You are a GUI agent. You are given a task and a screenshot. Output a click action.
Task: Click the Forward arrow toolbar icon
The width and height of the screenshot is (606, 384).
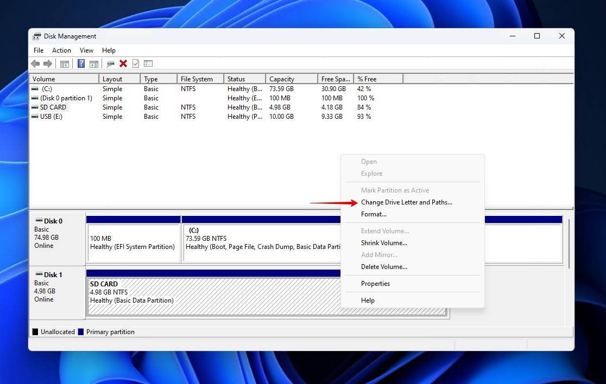48,64
